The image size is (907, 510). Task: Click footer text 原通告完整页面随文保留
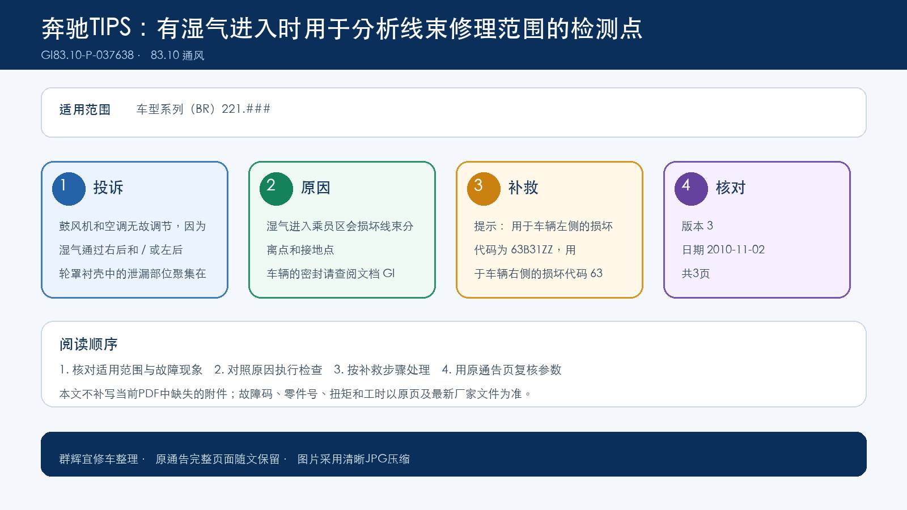coord(218,459)
